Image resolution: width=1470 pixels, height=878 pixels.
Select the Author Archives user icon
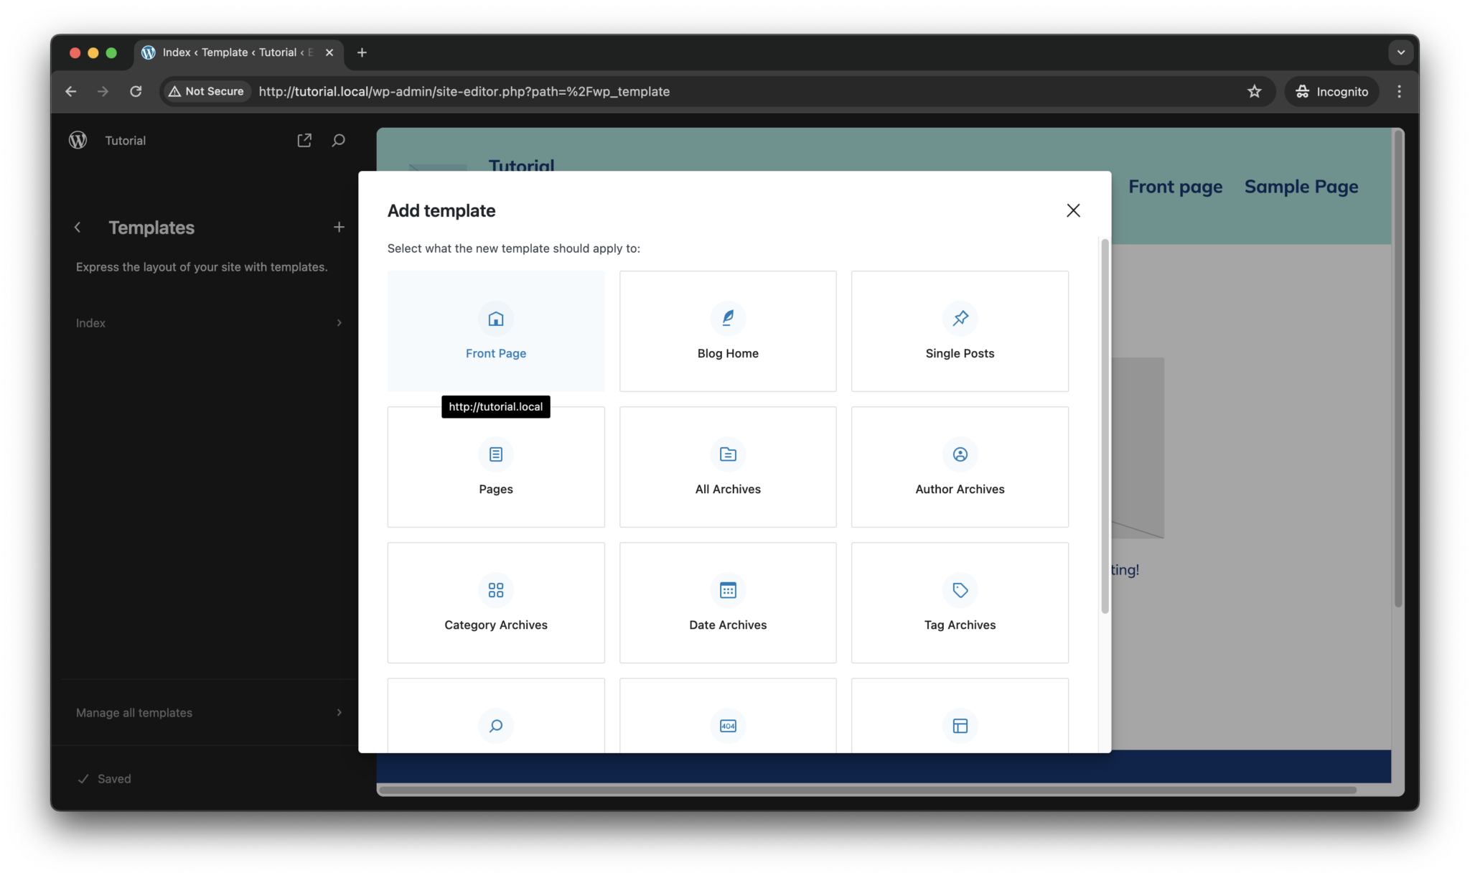point(960,454)
